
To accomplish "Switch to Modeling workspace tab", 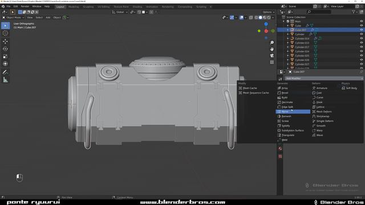I will pyautogui.click(x=74, y=7).
